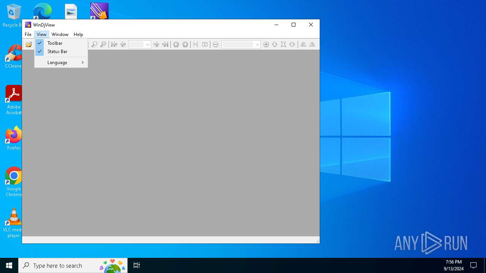Screen dimensions: 486x273
Task: Expand the Language submenu
Action: point(61,63)
